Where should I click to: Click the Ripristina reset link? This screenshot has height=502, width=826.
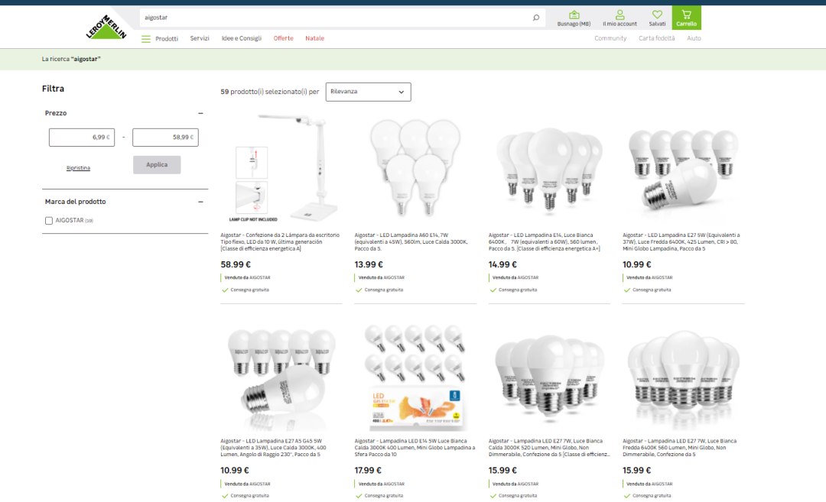78,167
